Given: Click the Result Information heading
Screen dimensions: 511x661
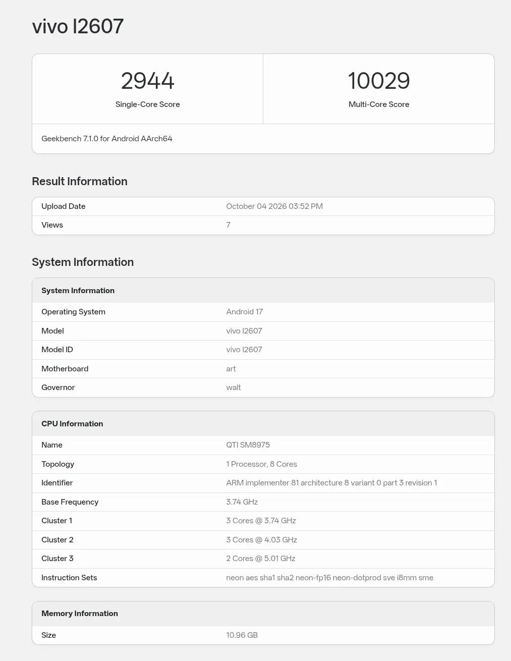Looking at the screenshot, I should (x=80, y=181).
